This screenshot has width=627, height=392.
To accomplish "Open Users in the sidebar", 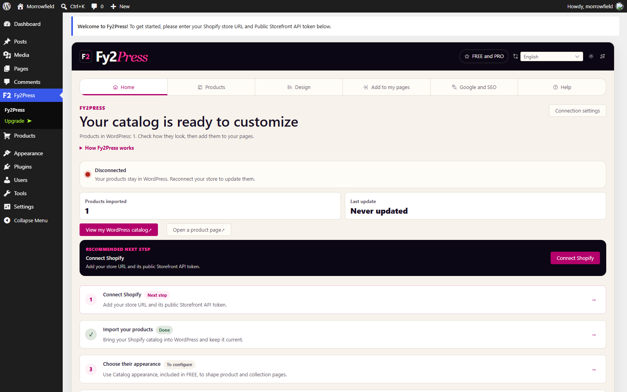I will [31, 180].
